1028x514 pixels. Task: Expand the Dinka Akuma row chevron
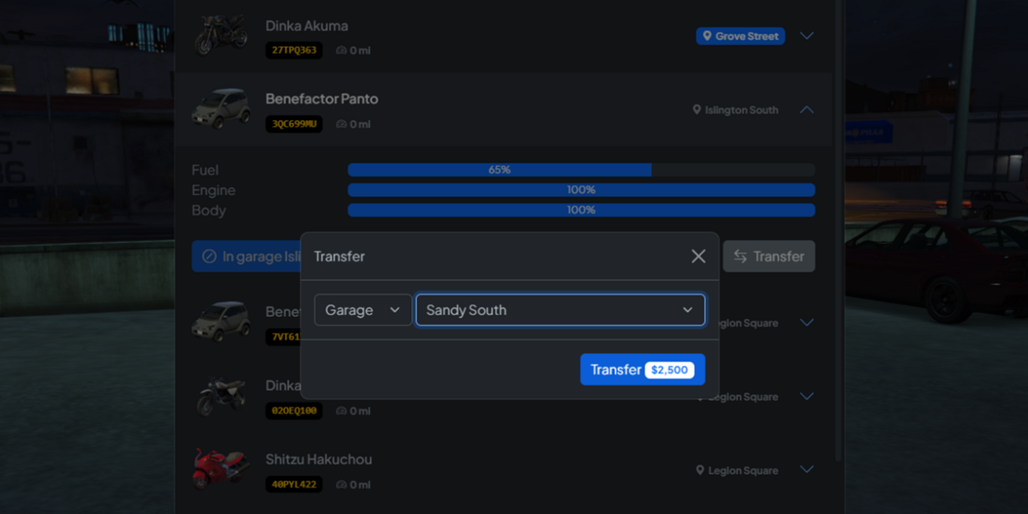point(806,36)
